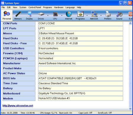Click the scrollbar up arrow

click(x=130, y=23)
